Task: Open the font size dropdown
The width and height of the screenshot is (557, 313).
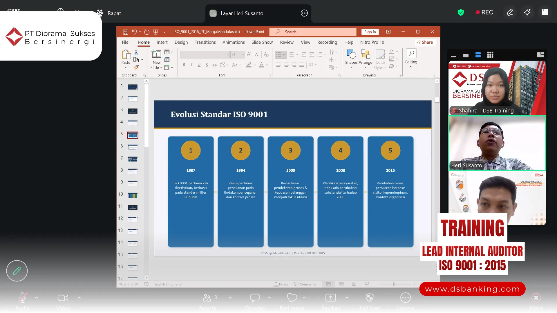Action: [243, 55]
